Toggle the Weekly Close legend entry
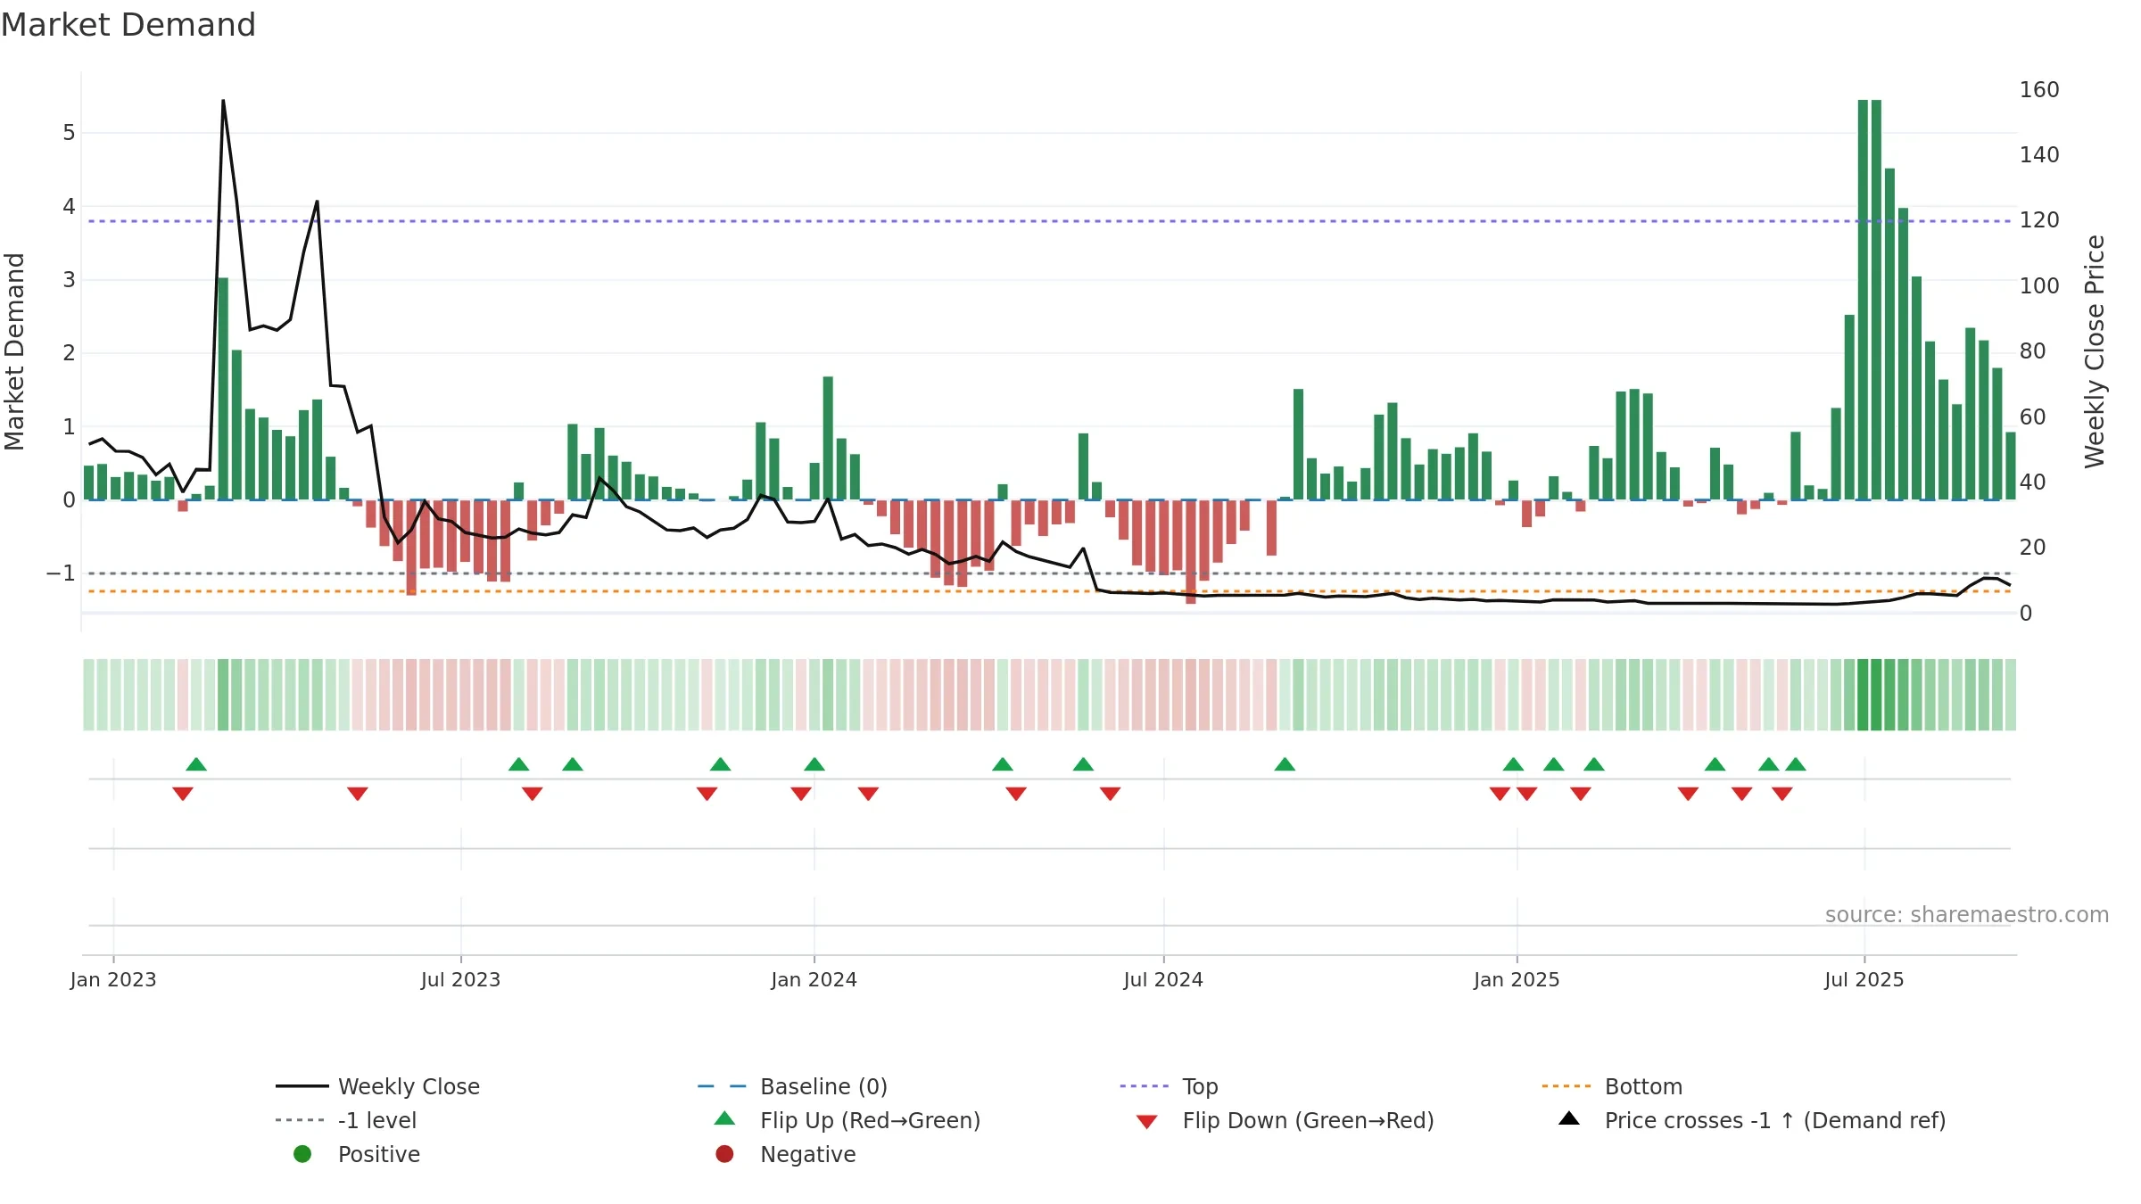 (377, 1086)
